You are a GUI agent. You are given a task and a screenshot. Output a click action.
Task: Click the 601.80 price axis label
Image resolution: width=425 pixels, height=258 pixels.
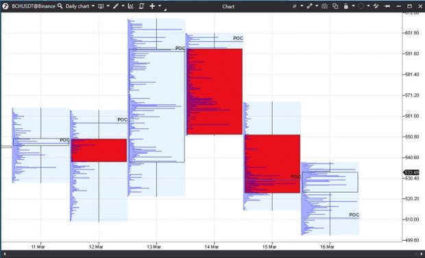(x=412, y=33)
